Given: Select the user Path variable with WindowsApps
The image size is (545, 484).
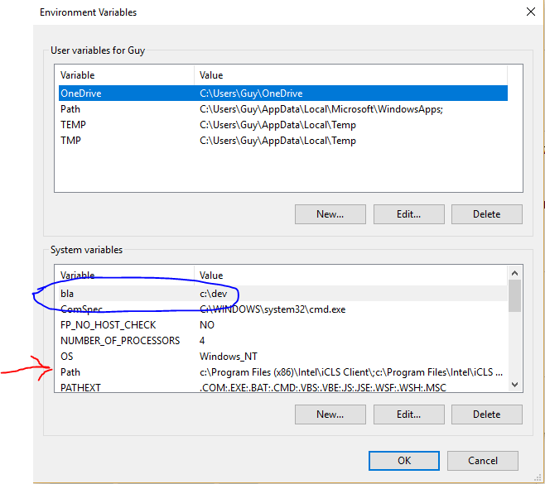Looking at the screenshot, I should (283, 109).
